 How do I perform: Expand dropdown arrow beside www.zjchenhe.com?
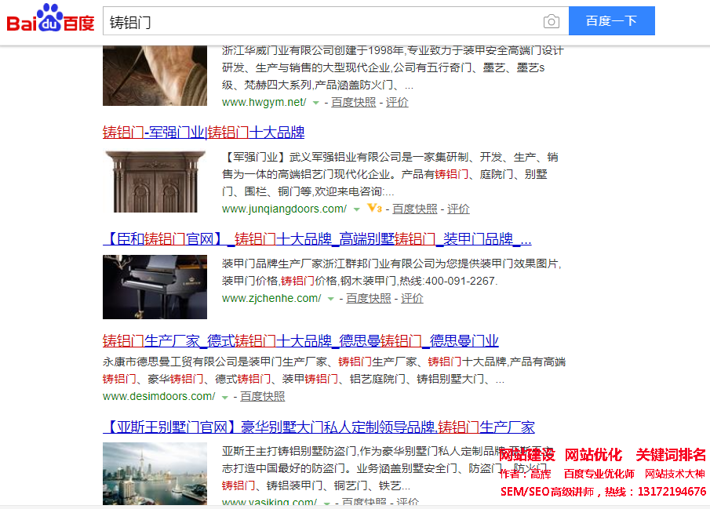[330, 299]
